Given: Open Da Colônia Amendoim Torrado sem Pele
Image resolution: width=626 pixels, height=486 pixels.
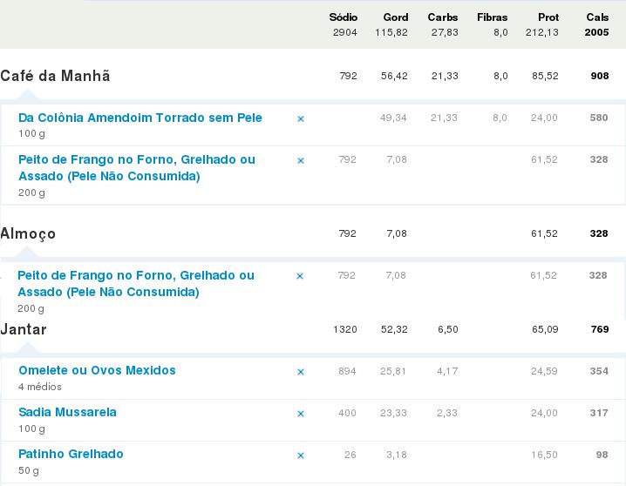Looking at the screenshot, I should coord(140,118).
